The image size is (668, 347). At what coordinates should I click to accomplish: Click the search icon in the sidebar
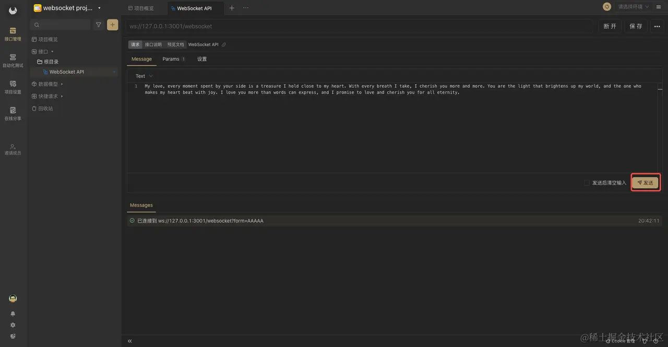pyautogui.click(x=37, y=25)
